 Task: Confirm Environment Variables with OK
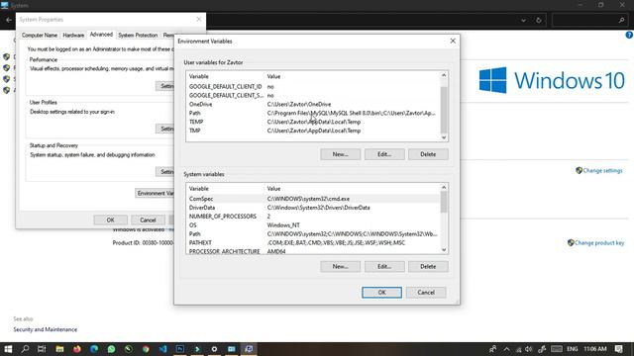pos(381,293)
